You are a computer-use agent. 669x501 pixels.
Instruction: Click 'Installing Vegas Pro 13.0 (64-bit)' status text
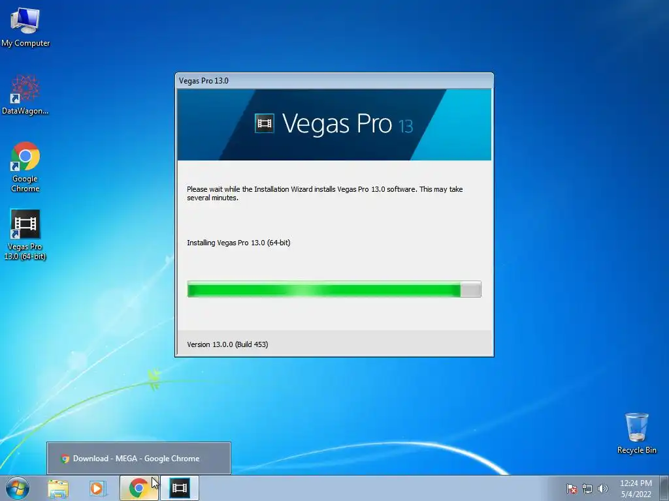(238, 243)
